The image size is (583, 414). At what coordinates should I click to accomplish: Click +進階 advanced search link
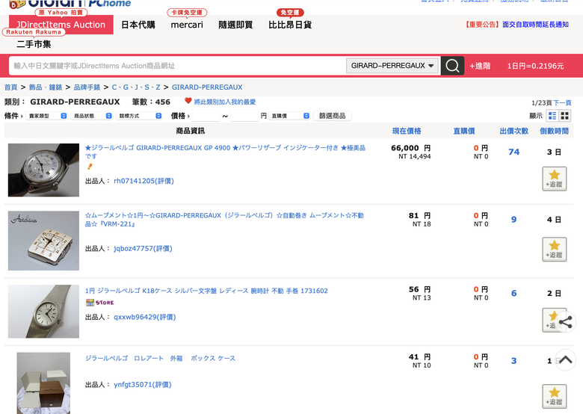(480, 66)
